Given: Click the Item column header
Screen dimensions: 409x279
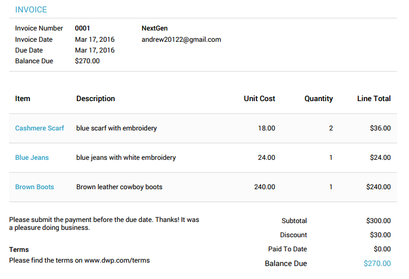Looking at the screenshot, I should coord(23,99).
